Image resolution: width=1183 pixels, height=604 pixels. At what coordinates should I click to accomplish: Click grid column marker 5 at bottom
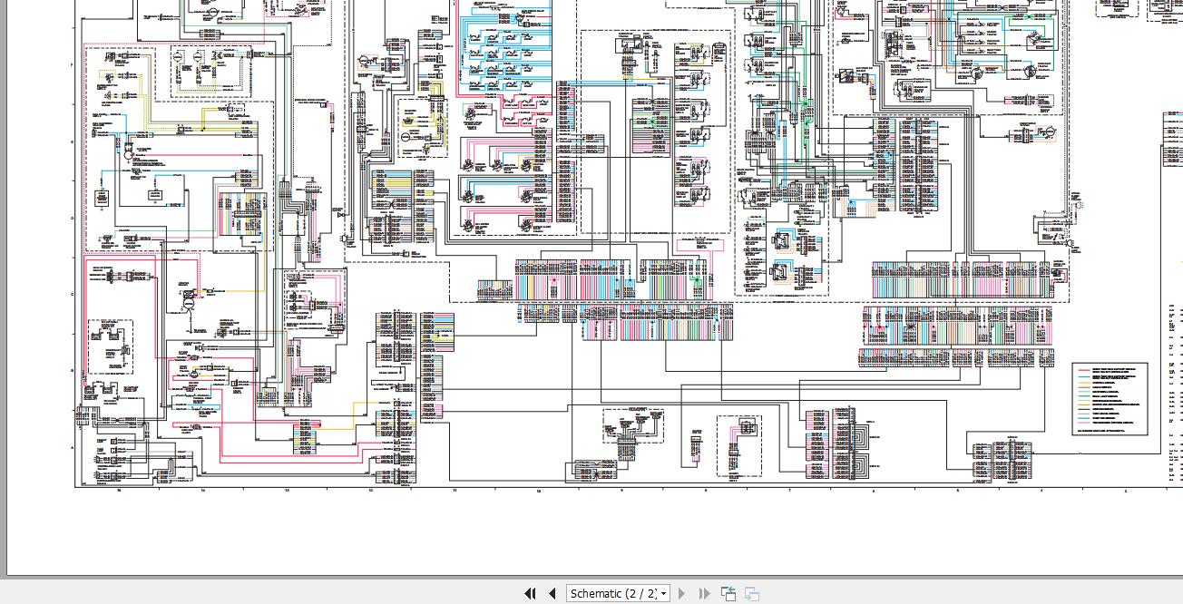(x=957, y=491)
